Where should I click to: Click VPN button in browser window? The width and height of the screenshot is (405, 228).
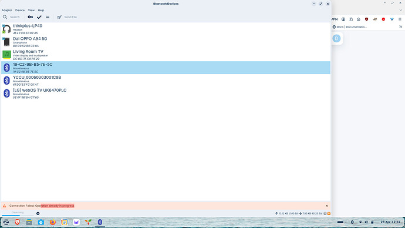click(x=335, y=19)
